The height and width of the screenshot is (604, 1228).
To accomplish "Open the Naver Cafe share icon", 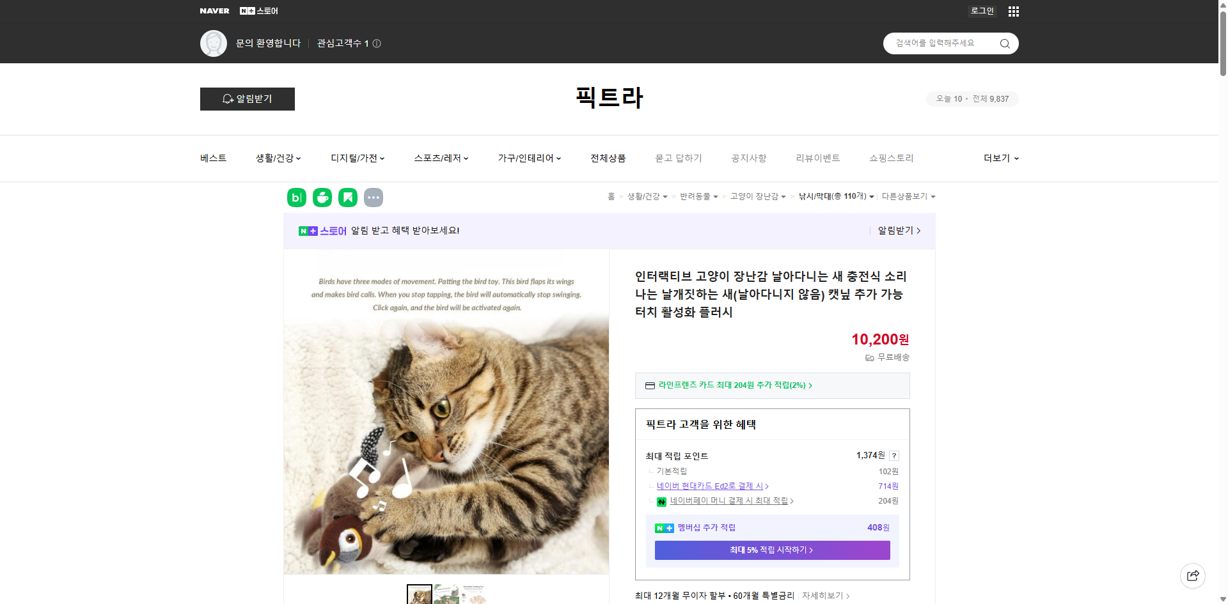I will 322,197.
